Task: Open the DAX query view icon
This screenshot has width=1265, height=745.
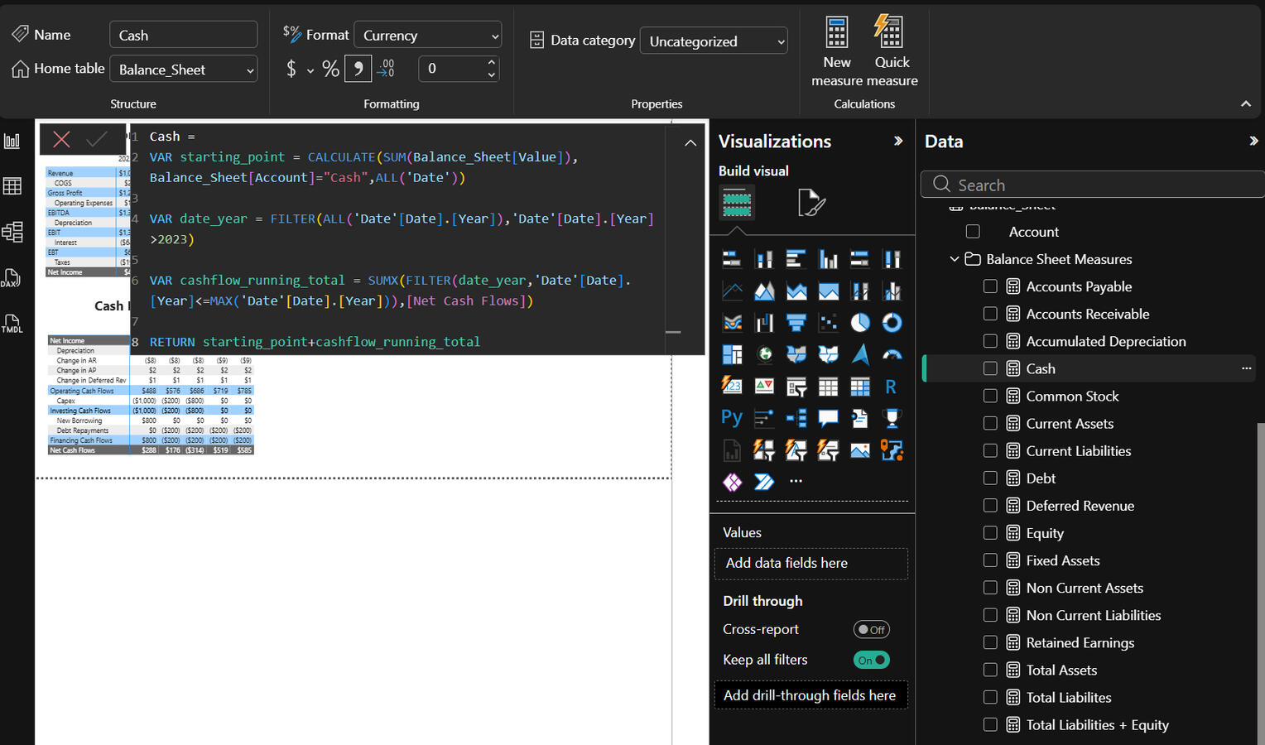Action: pos(12,278)
